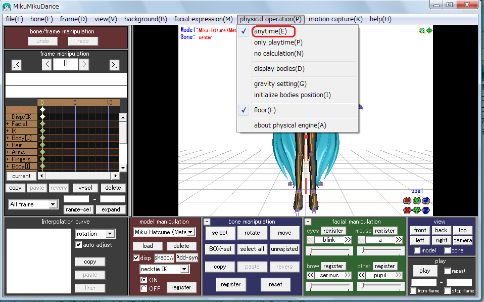Next other expression arrow beside pupil
The width and height of the screenshot is (484, 302).
[399, 275]
